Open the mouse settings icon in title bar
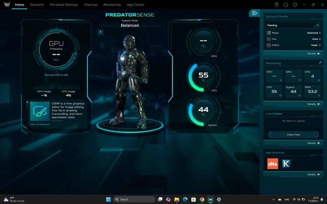Screen dimensions: 327x204 (x=277, y=5)
